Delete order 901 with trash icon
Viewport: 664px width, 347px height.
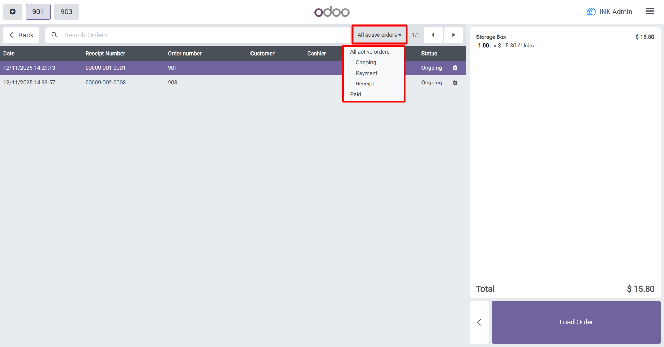coord(455,68)
